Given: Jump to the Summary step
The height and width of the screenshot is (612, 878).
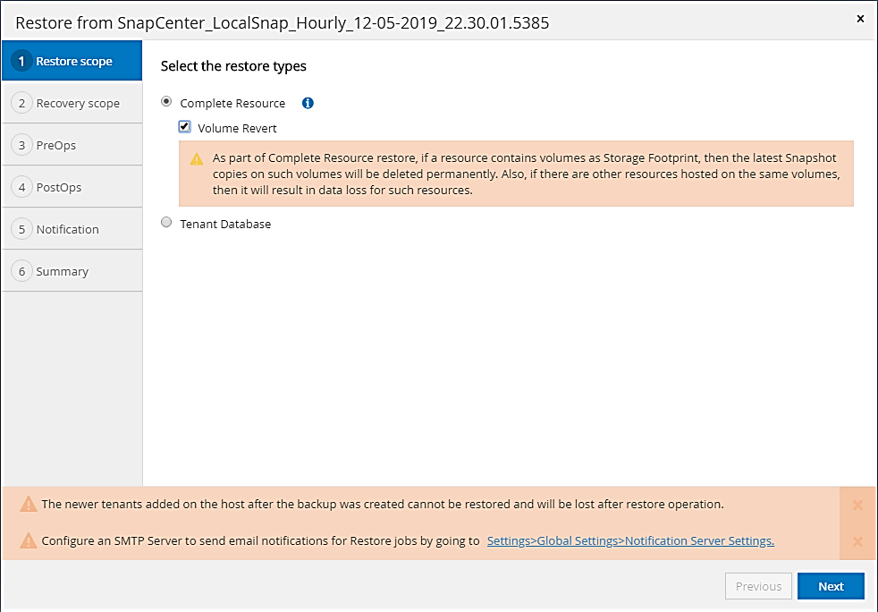Looking at the screenshot, I should click(x=62, y=271).
